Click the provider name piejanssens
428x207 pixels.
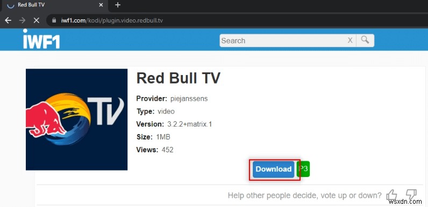189,99
